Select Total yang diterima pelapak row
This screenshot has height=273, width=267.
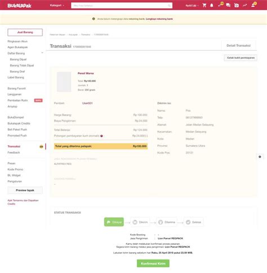(x=101, y=146)
